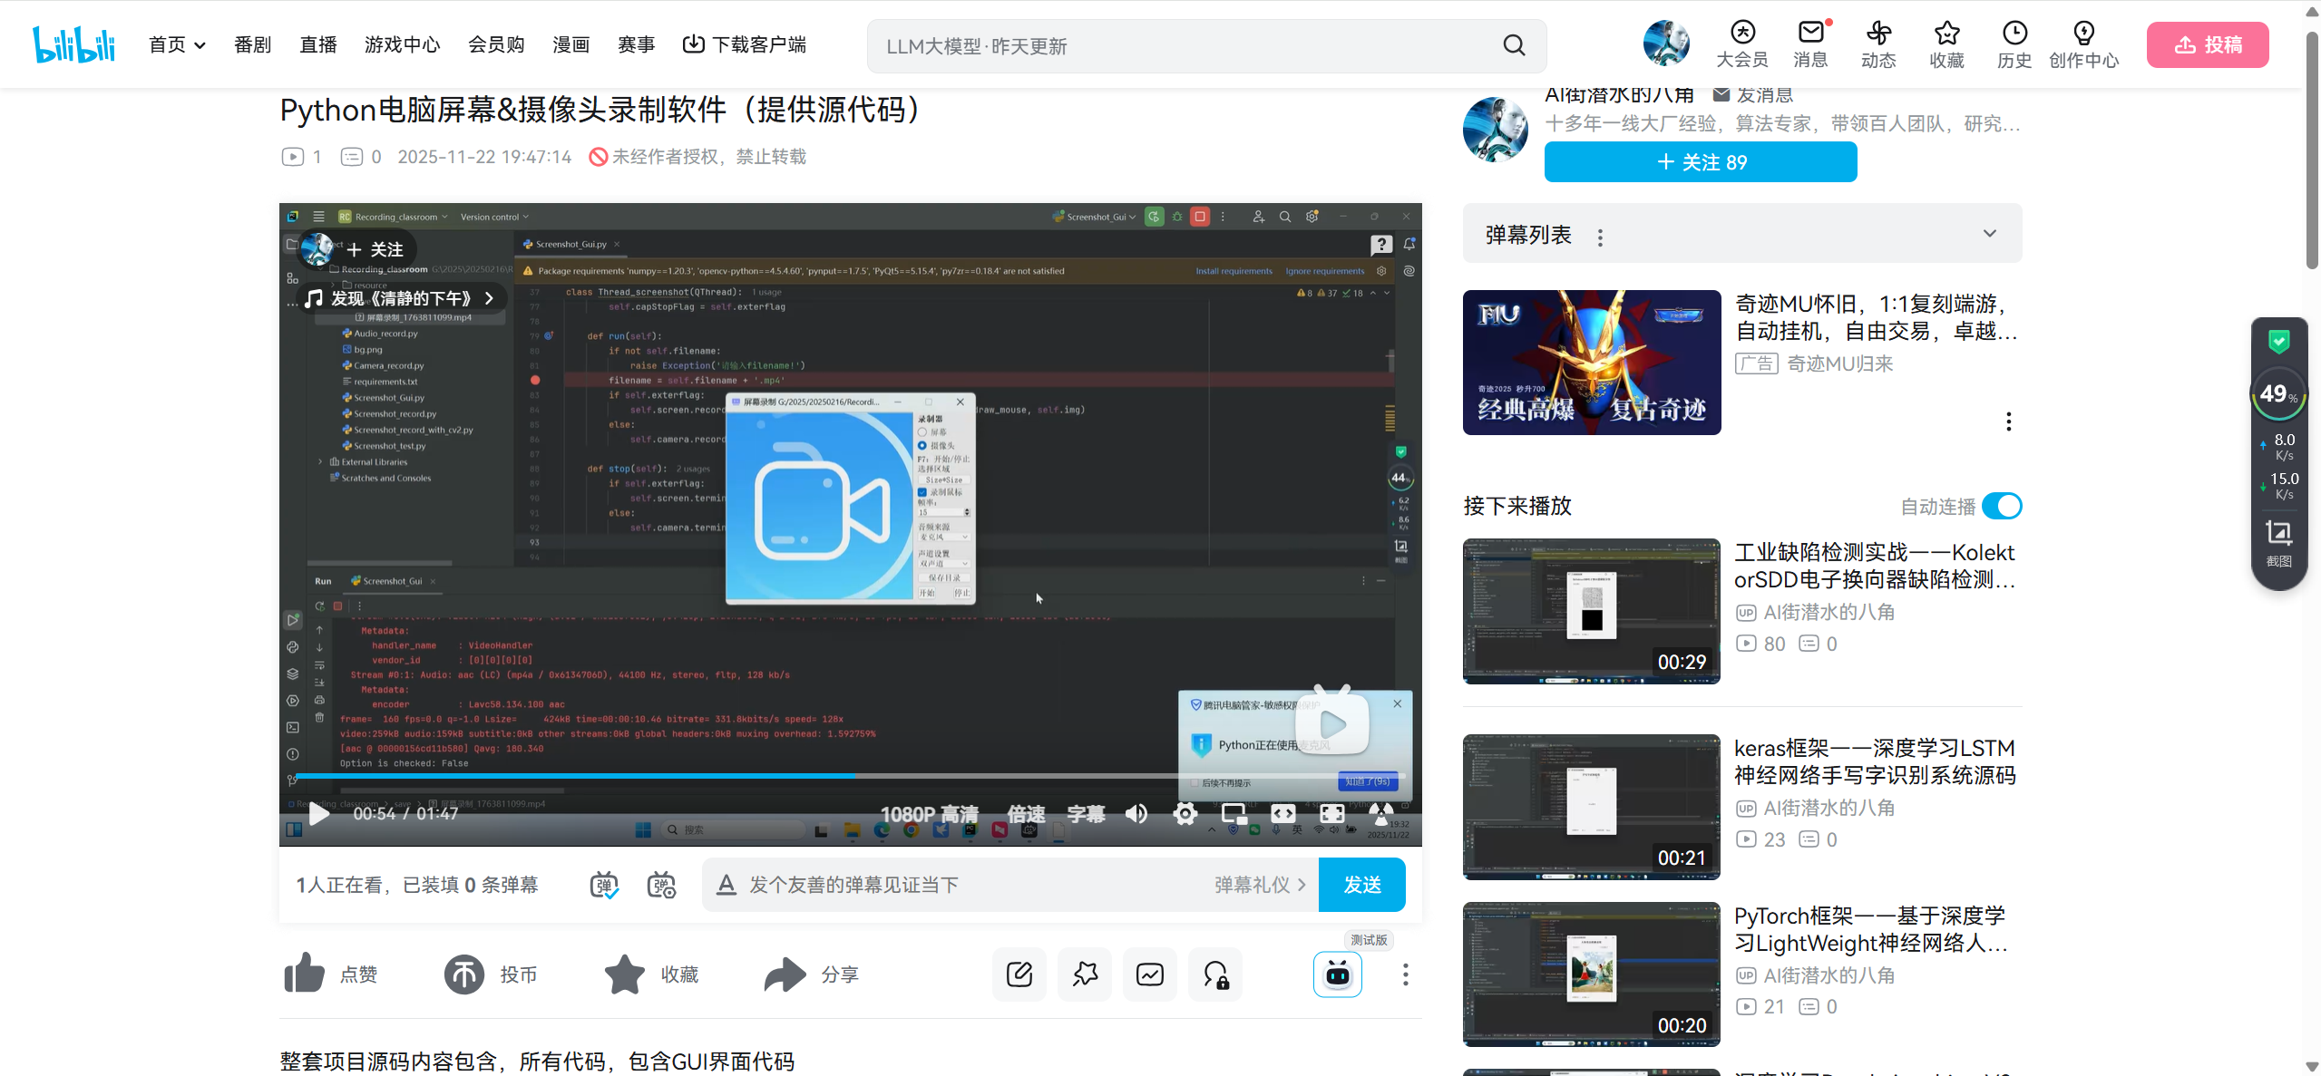This screenshot has width=2321, height=1076.
Task: Toggle the 自动连播 autoplay switch
Action: [2002, 506]
